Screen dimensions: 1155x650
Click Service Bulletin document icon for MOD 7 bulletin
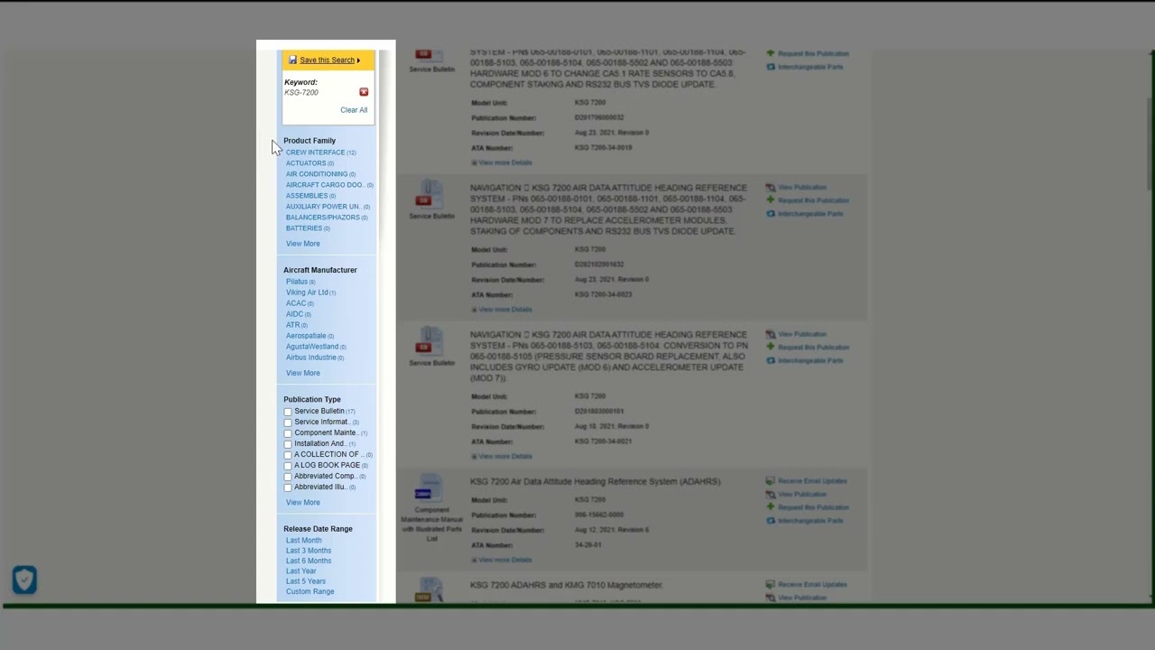pos(431,195)
